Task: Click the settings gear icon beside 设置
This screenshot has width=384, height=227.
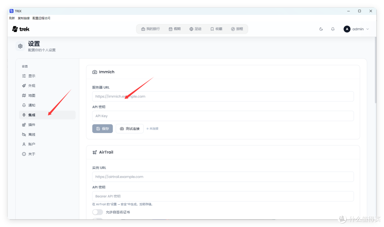Action: coord(20,46)
